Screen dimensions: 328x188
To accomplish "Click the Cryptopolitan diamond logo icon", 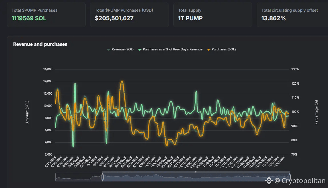I will pyautogui.click(x=269, y=180).
